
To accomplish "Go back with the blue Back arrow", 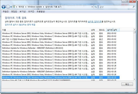I will coord(4,7).
